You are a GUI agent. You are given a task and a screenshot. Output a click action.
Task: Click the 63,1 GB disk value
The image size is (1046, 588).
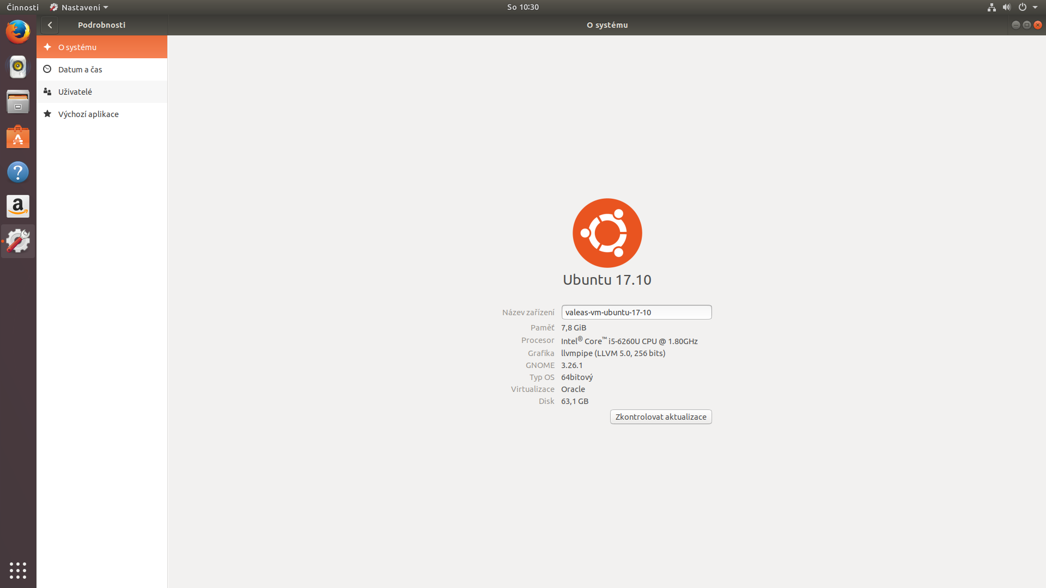(575, 401)
